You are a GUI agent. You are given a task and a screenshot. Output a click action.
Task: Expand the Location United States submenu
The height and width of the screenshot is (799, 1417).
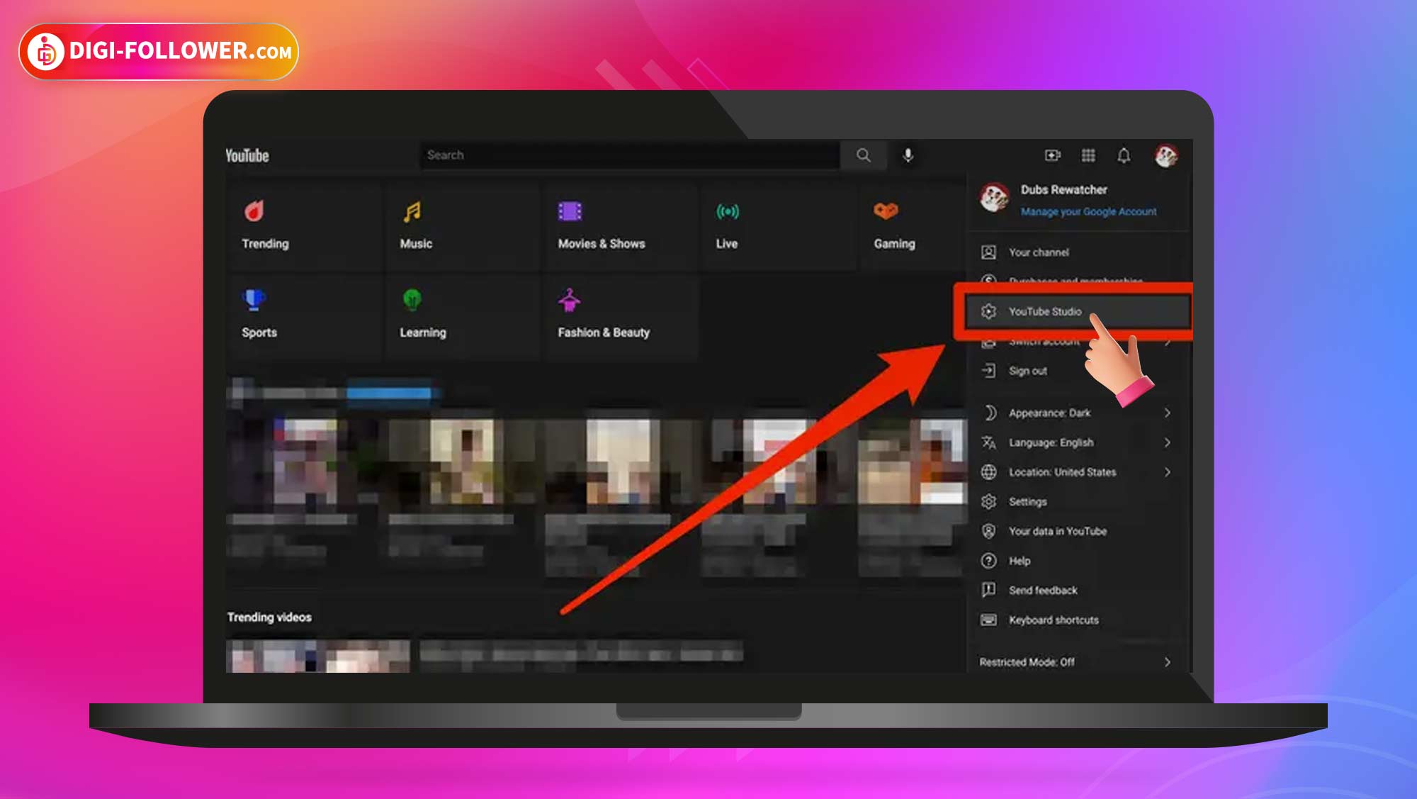1165,471
